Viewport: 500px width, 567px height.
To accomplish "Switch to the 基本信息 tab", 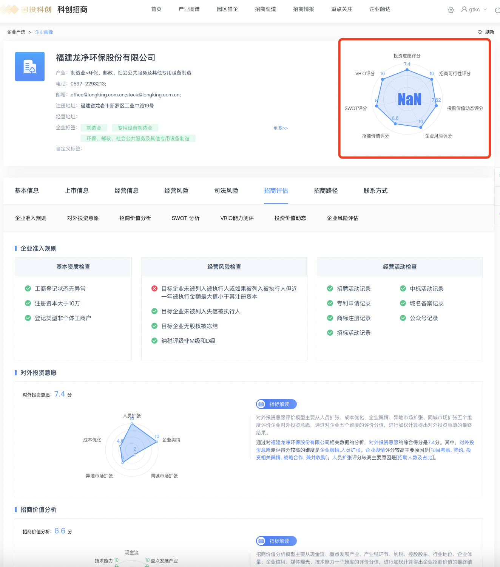I will [27, 191].
